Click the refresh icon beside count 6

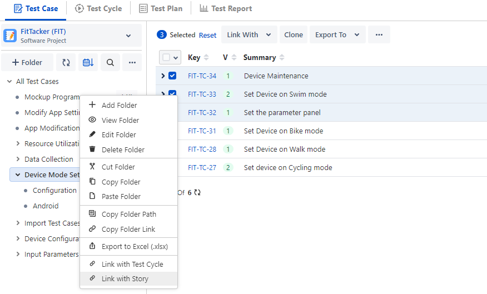coord(197,192)
